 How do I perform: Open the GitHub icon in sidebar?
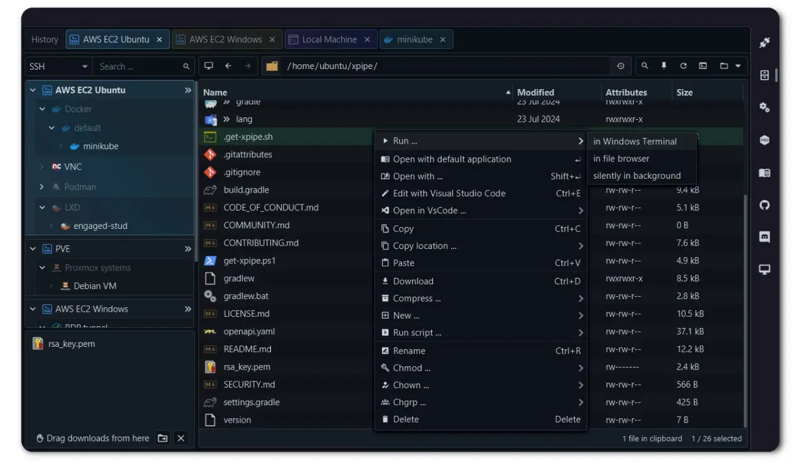tap(764, 205)
